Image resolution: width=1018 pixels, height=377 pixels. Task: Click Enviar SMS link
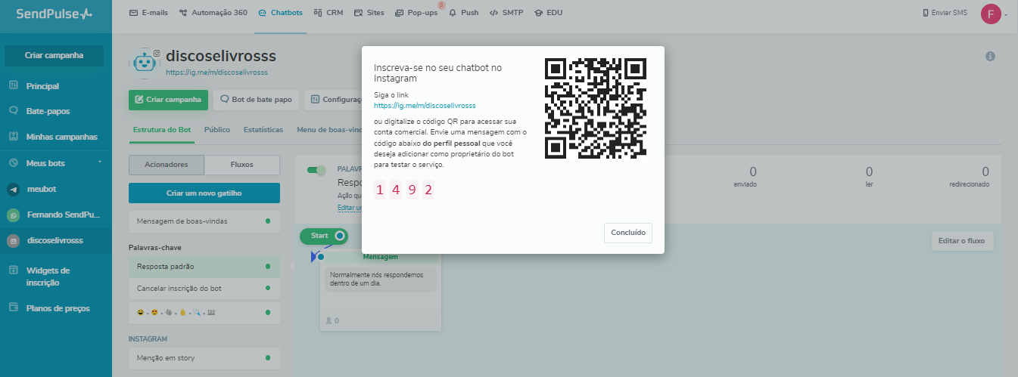tap(945, 13)
